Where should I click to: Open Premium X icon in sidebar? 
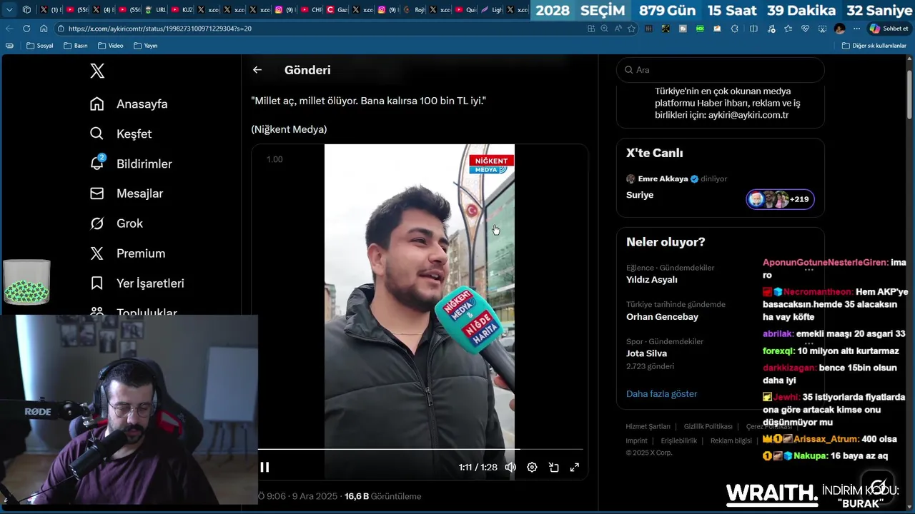[97, 253]
